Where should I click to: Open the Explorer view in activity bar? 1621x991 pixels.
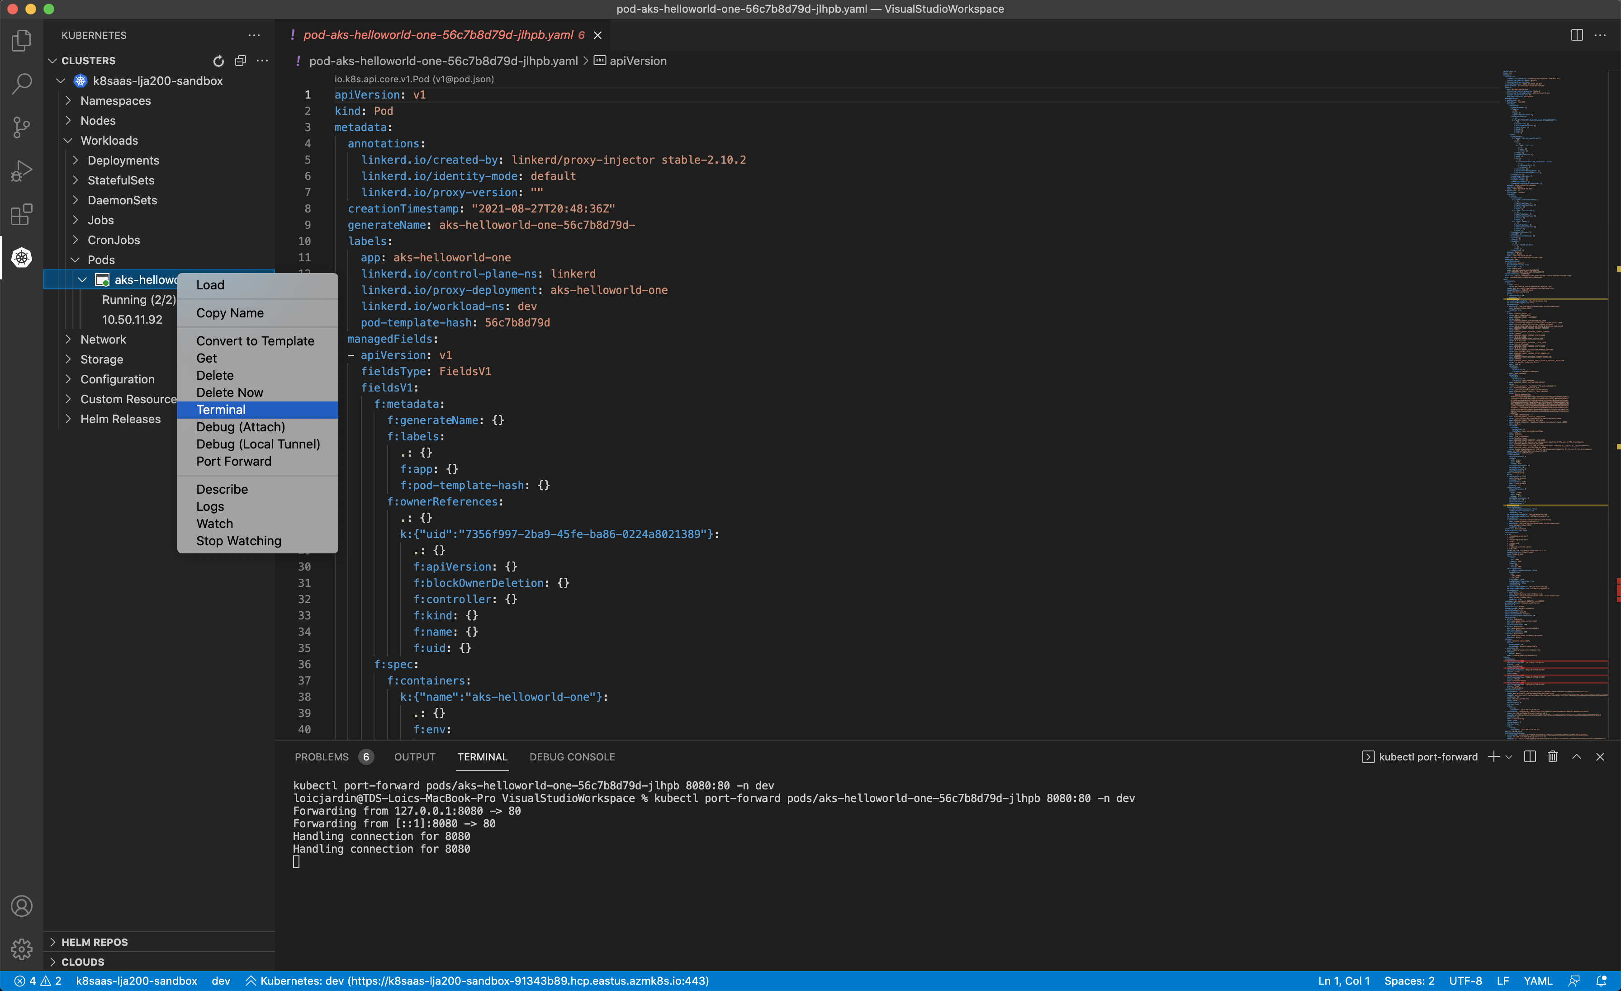point(22,41)
